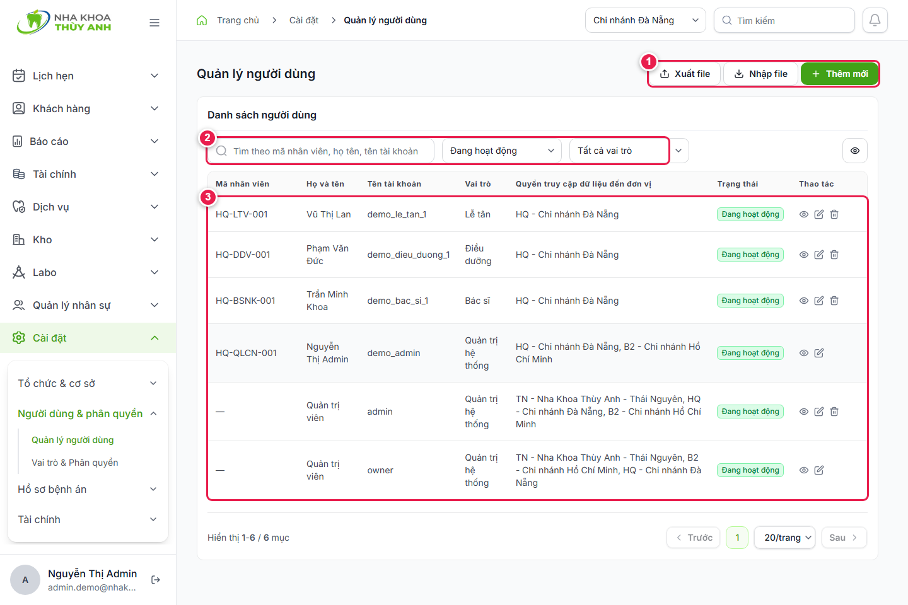View details of user Vũ Thị Lan
The image size is (908, 605).
(x=804, y=214)
